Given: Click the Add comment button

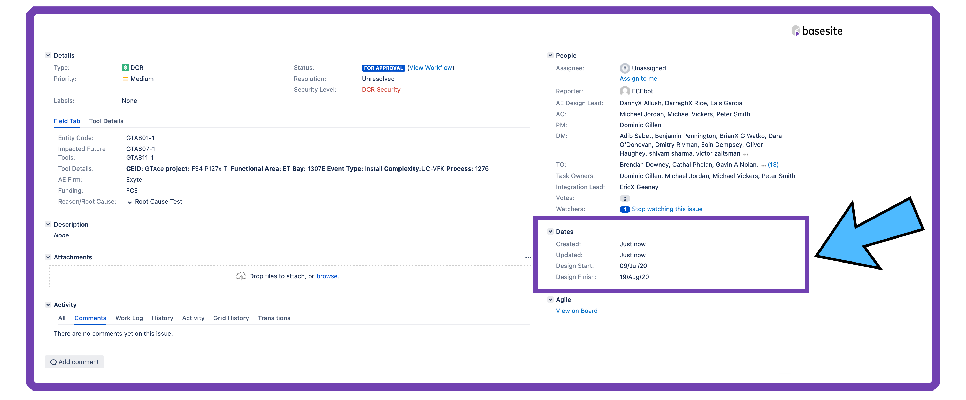Looking at the screenshot, I should [75, 362].
